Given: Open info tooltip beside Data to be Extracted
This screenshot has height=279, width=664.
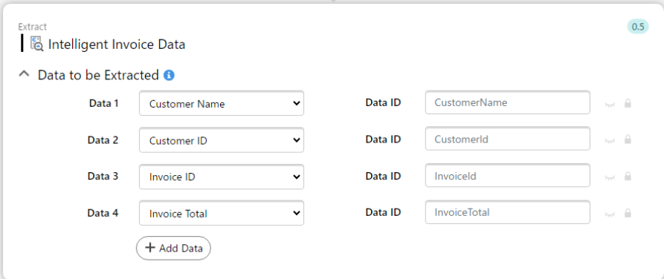Looking at the screenshot, I should pyautogui.click(x=169, y=75).
